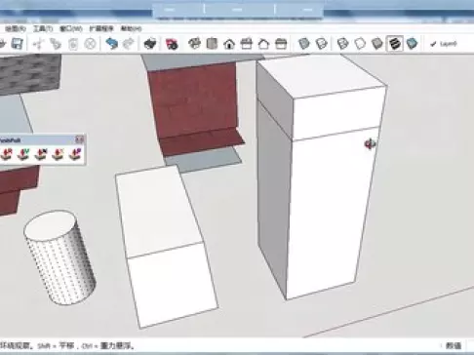Open the 扩展程序 Extensions menu
Viewport: 474px width, 355px height.
(101, 28)
